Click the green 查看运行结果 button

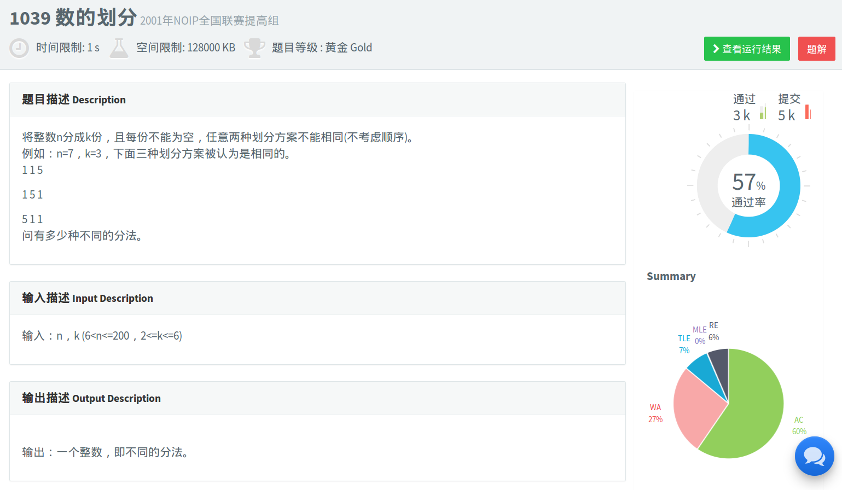coord(747,49)
